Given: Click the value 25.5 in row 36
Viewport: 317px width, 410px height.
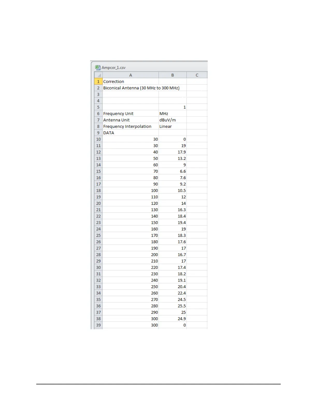Looking at the screenshot, I should coord(172,306).
